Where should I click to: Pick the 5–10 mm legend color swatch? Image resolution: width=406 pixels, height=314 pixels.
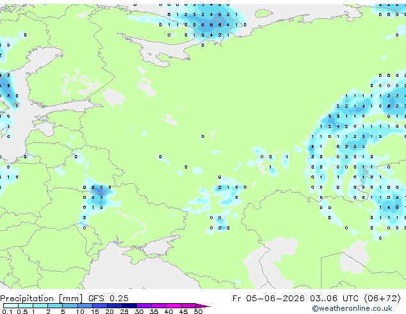click(x=70, y=306)
